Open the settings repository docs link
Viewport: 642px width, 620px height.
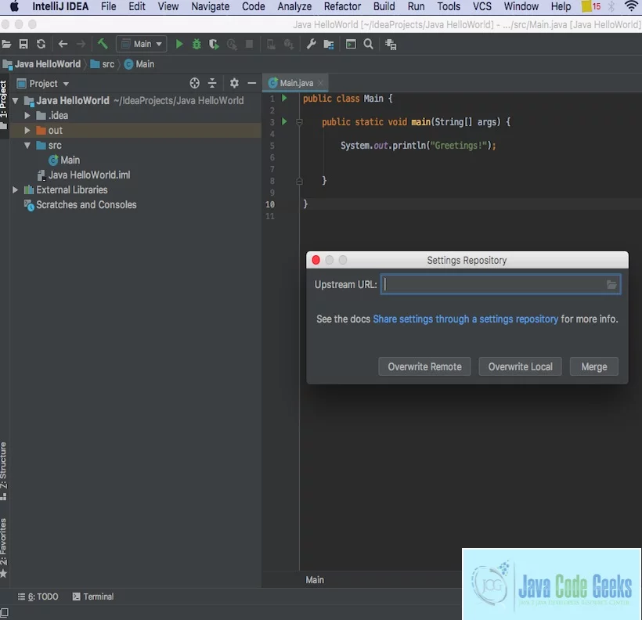tap(466, 319)
